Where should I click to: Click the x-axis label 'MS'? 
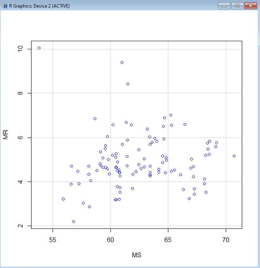pos(136,255)
